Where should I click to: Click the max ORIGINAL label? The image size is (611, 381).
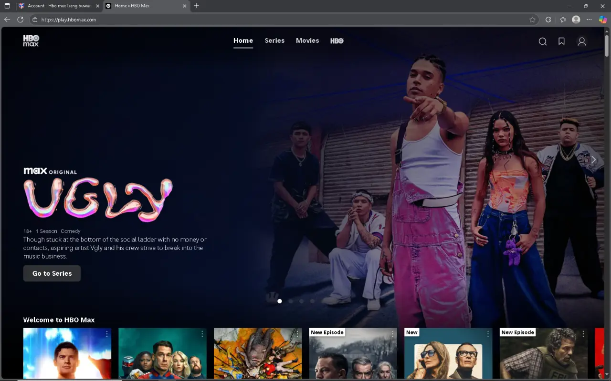[x=50, y=171]
